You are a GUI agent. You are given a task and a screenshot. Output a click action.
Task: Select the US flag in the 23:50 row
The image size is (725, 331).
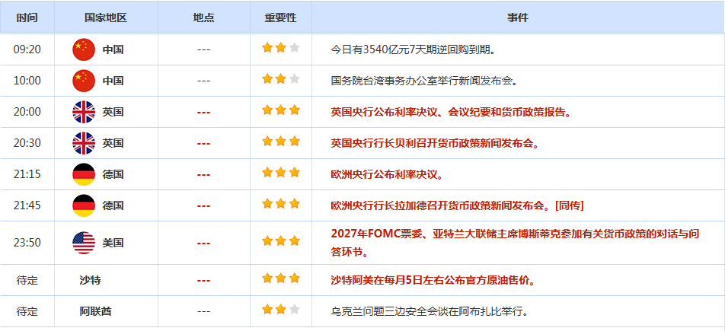(x=84, y=243)
